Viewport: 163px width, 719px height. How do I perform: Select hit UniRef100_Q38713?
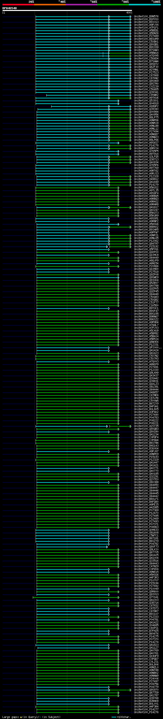(x=146, y=159)
